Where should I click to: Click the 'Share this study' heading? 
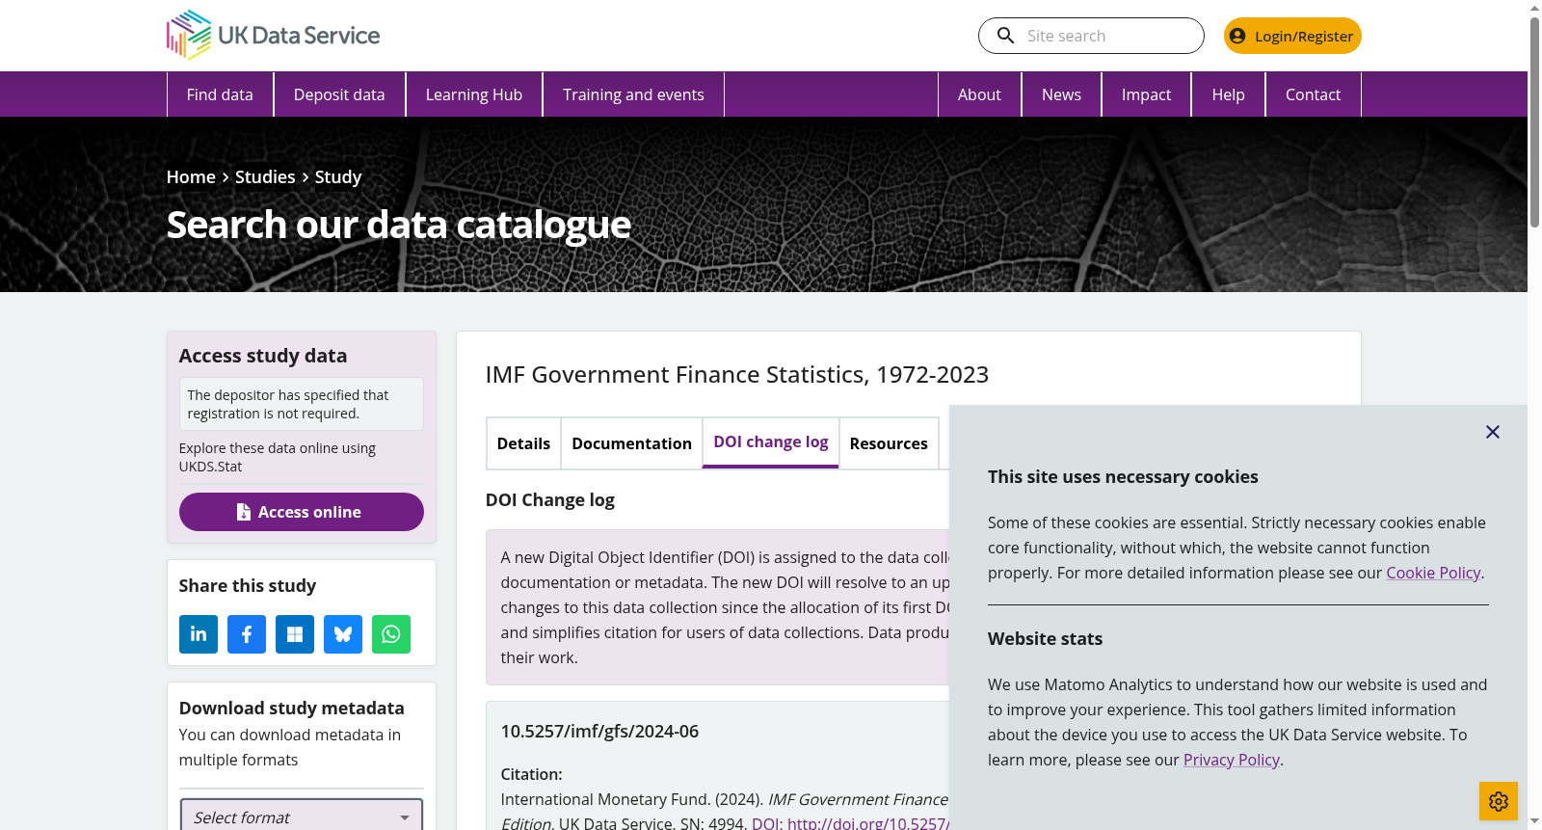[248, 586]
